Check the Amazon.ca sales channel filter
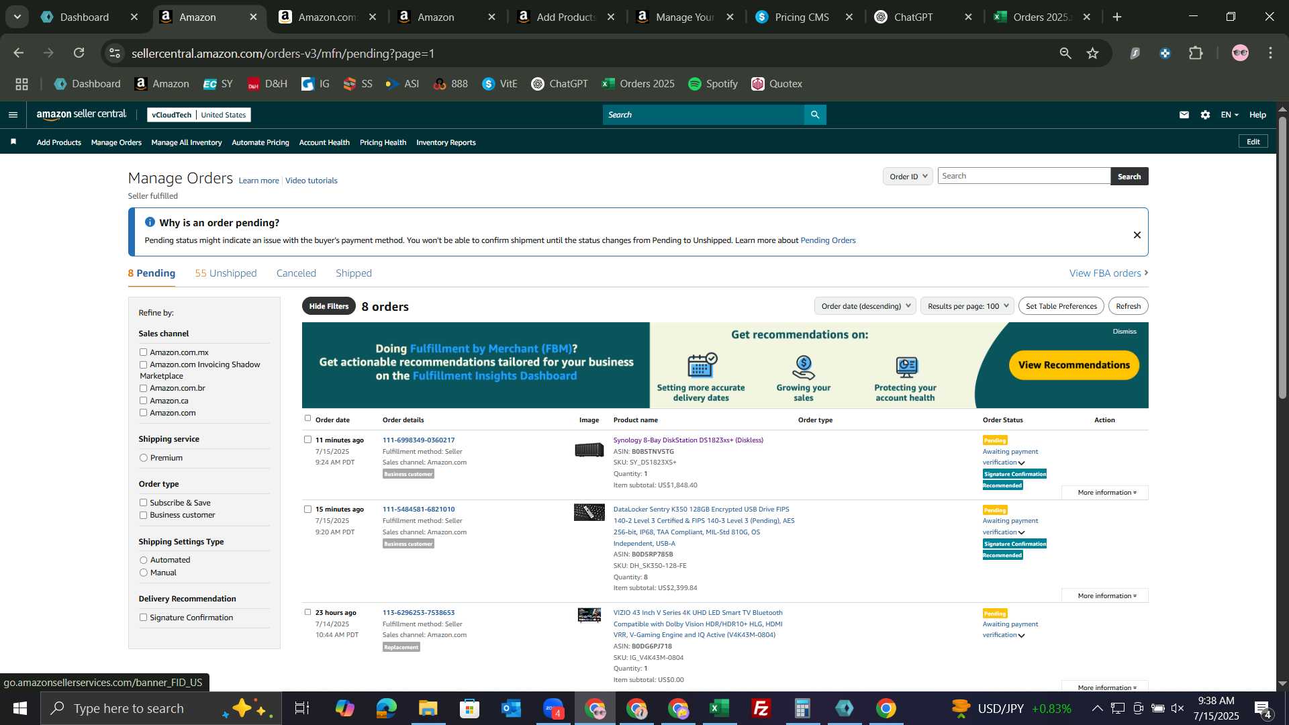This screenshot has height=725, width=1289. pyautogui.click(x=143, y=401)
